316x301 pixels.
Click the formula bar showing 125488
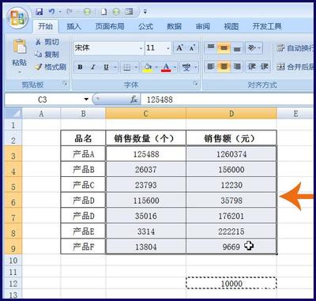click(228, 100)
